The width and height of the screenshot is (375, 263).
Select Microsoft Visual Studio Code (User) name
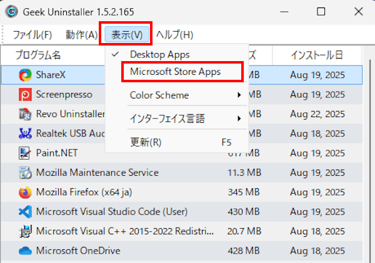click(x=112, y=212)
